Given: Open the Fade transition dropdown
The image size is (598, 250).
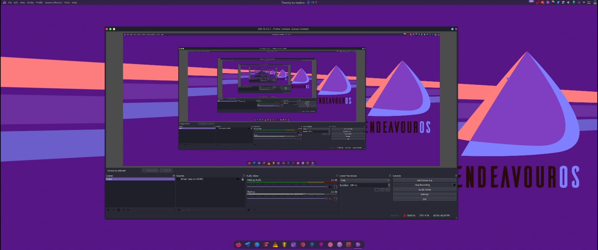Looking at the screenshot, I should (x=365, y=180).
